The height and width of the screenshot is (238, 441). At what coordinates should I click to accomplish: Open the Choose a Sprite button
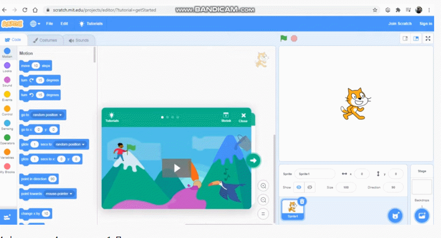395,216
